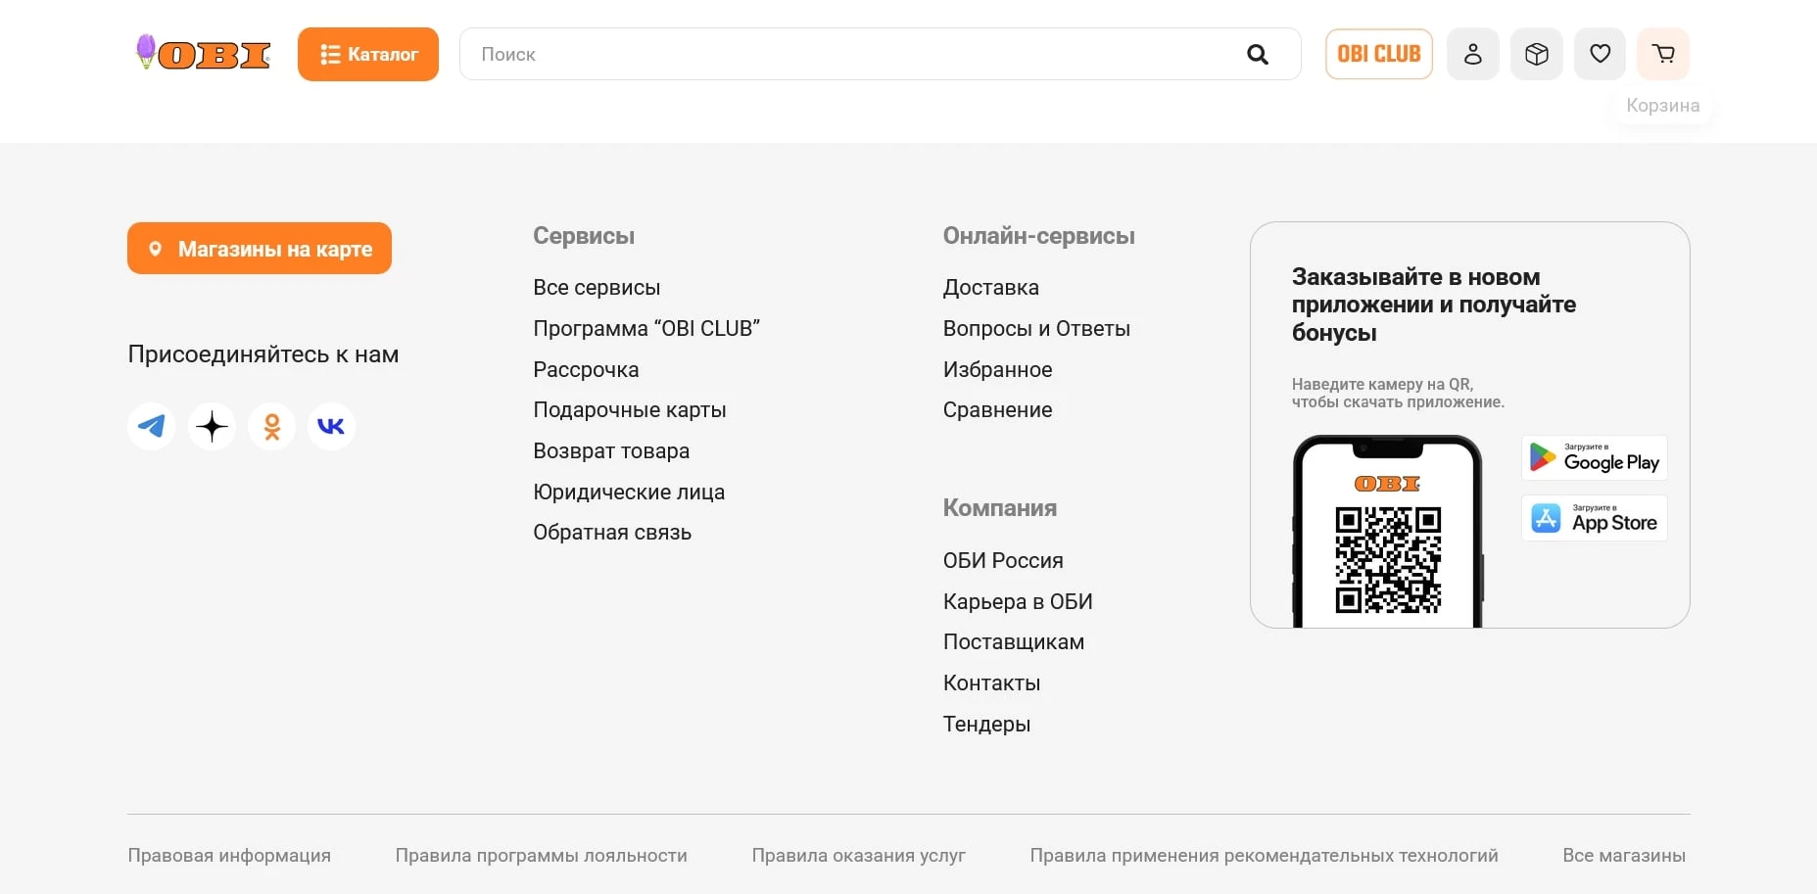Screen dimensions: 1817x894
Task: Open the OBI CLUB button
Action: point(1379,54)
